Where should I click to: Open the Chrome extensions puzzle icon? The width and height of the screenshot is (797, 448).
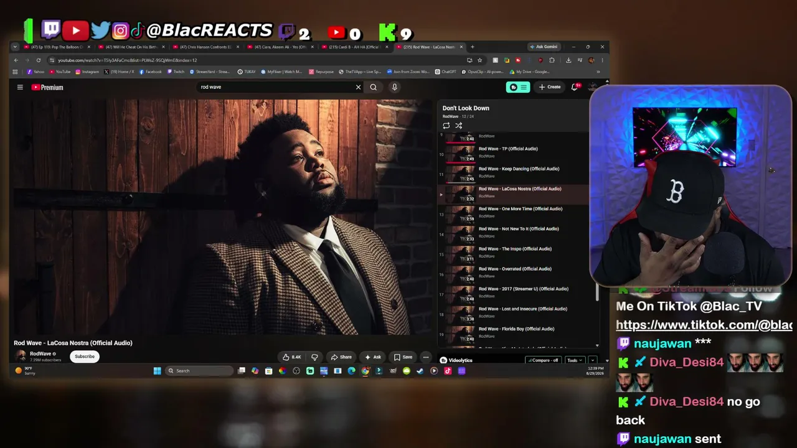click(x=552, y=60)
